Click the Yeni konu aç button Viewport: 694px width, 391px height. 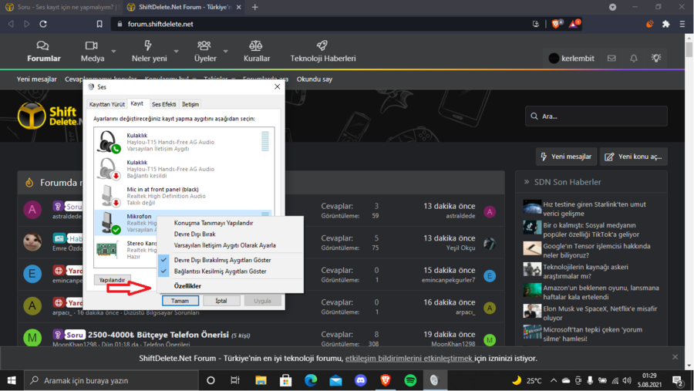coord(634,157)
